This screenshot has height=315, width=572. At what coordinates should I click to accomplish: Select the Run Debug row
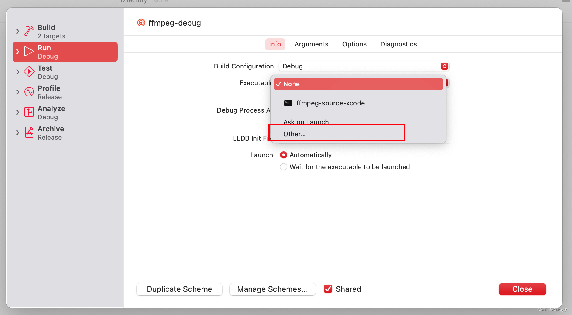click(x=65, y=52)
